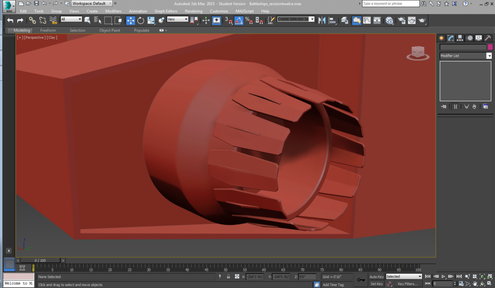Click the pink object color swatch
Viewport: 495px width, 288px height.
[490, 47]
